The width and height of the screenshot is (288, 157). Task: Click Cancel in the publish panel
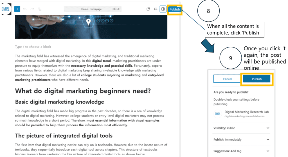click(227, 79)
